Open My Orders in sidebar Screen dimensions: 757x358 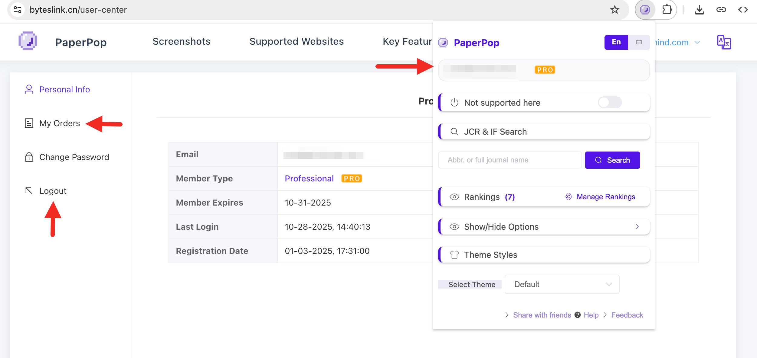click(x=60, y=123)
